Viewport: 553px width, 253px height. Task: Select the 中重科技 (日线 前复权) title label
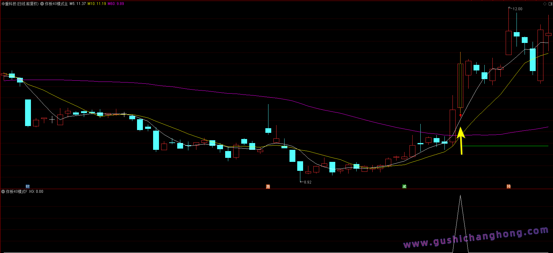tap(20, 4)
